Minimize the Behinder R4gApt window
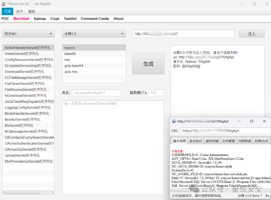 coord(239,121)
